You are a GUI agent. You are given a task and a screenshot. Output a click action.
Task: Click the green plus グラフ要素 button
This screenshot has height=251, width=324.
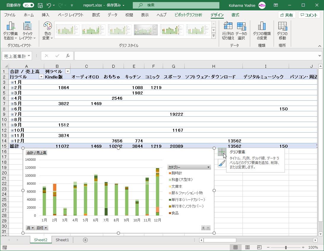coord(222,152)
